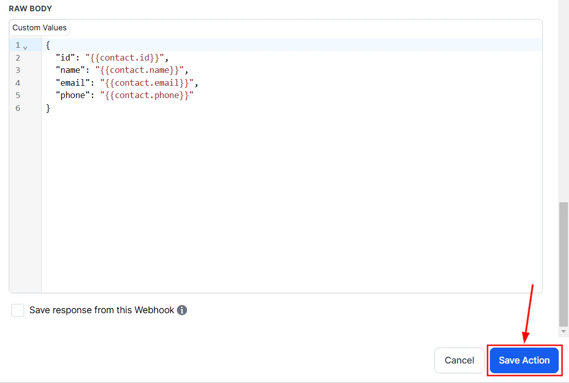Click the scrollbar down arrow
569x383 pixels.
(563, 331)
